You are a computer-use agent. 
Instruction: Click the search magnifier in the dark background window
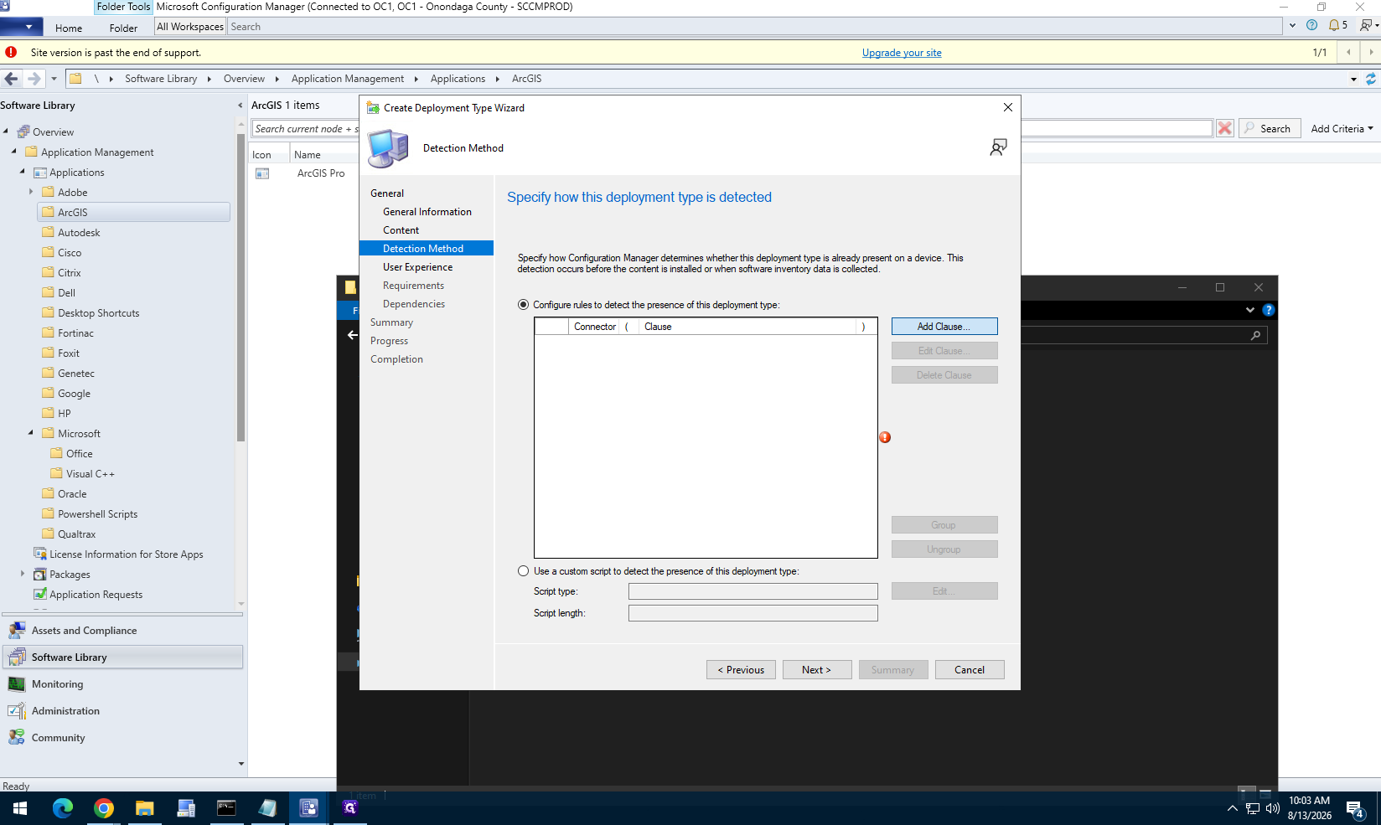pyautogui.click(x=1255, y=336)
